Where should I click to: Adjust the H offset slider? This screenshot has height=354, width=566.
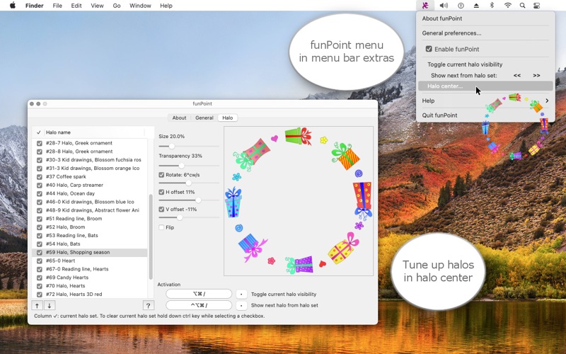coord(198,200)
